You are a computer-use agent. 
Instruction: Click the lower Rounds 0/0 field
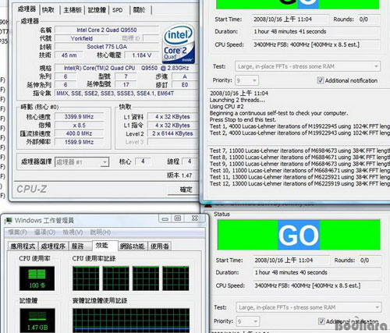pos(370,260)
